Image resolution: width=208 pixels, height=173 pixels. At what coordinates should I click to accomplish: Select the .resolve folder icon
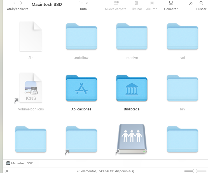(132, 37)
